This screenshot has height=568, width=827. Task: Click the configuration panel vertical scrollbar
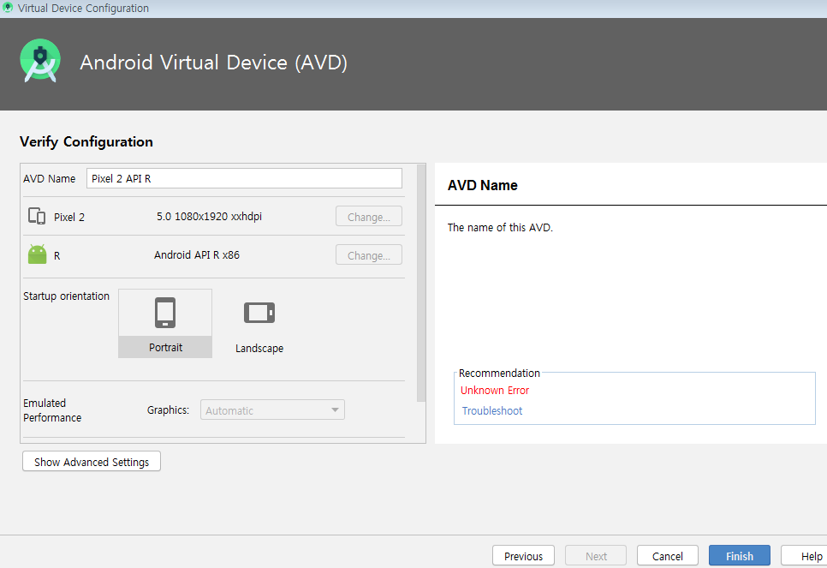click(421, 283)
